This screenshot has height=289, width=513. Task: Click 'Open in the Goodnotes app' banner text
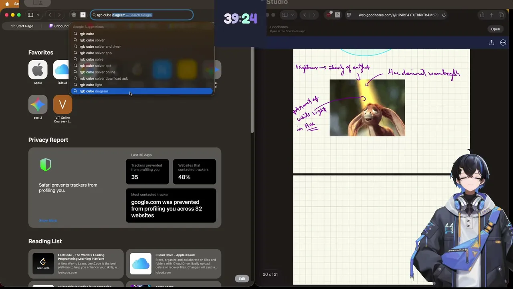coord(287,31)
